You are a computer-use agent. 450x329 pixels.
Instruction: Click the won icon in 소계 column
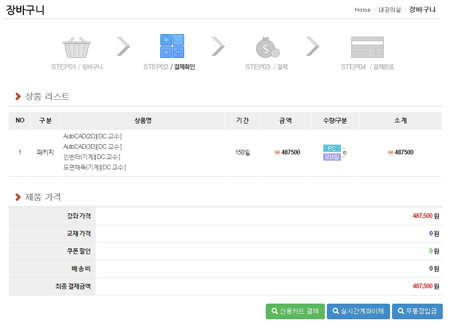coord(391,152)
